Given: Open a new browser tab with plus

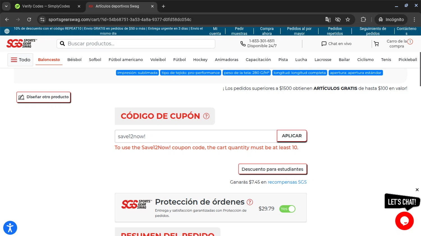Looking at the screenshot, I should click(x=163, y=6).
